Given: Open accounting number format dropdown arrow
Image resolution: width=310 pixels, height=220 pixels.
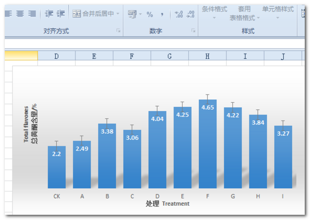Looking at the screenshot, I should (x=140, y=14).
